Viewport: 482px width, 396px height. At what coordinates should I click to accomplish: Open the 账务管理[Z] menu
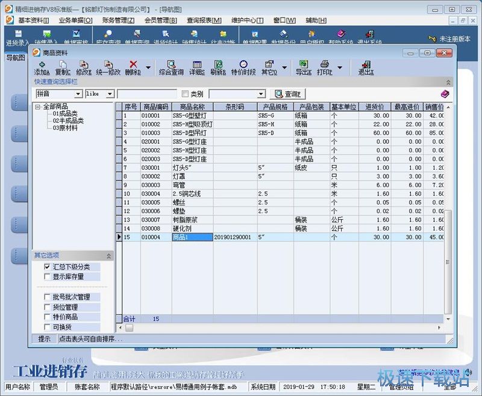118,20
